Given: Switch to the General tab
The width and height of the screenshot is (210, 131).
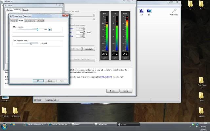Looking at the screenshot, I should point(14,21).
